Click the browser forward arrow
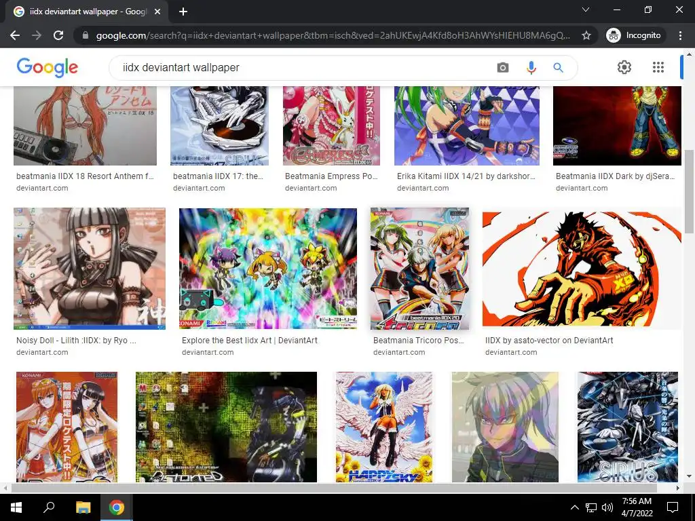Screen dimensions: 695x521 (37, 35)
